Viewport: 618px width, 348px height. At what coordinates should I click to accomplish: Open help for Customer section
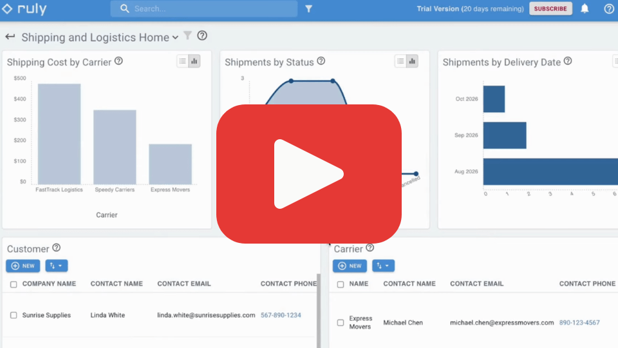[57, 247]
